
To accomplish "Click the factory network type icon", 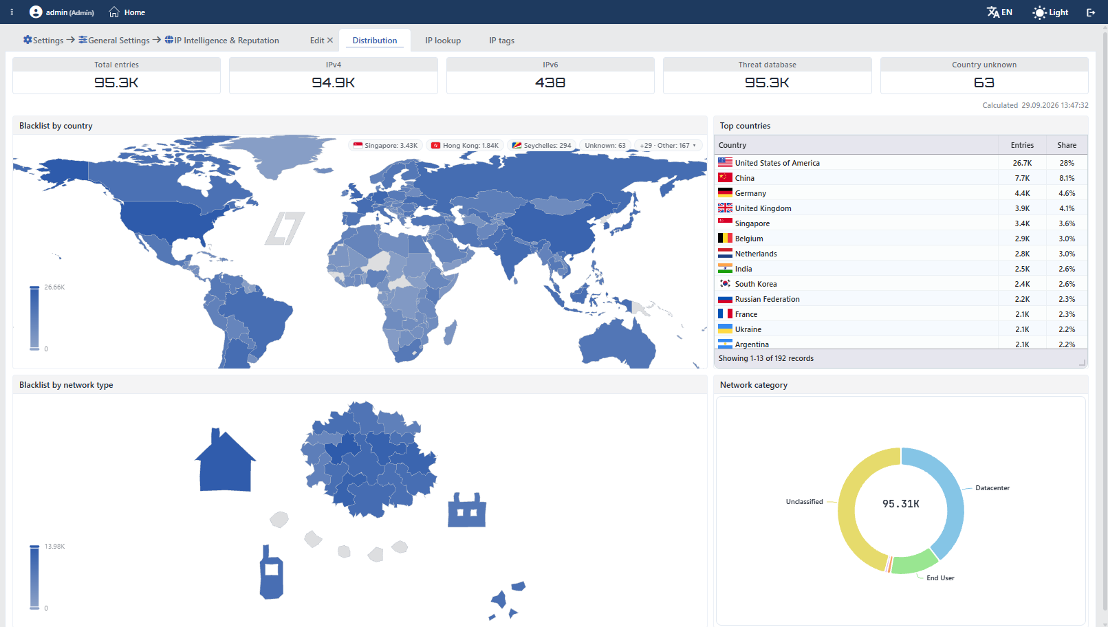I will click(467, 510).
